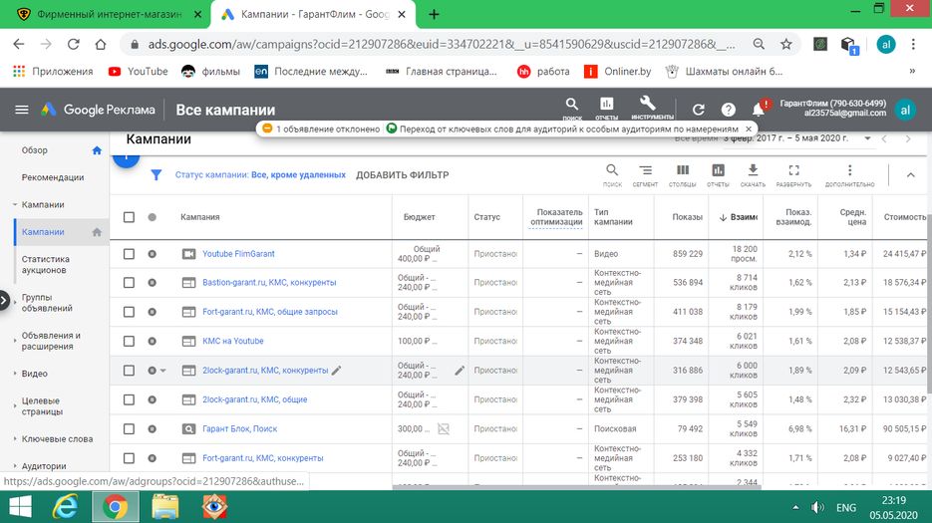Open the YouTube bookmark
Image resolution: width=932 pixels, height=523 pixels.
139,72
